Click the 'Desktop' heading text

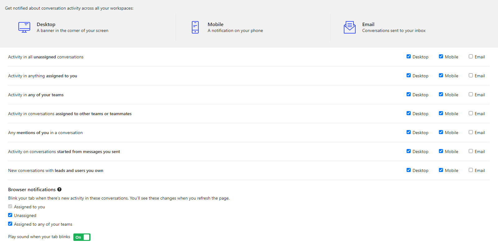point(46,24)
